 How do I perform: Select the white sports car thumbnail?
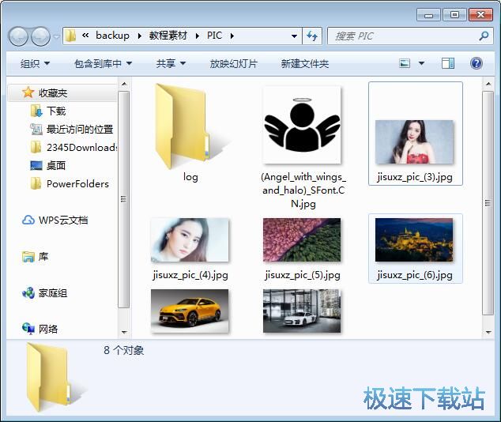(x=302, y=311)
